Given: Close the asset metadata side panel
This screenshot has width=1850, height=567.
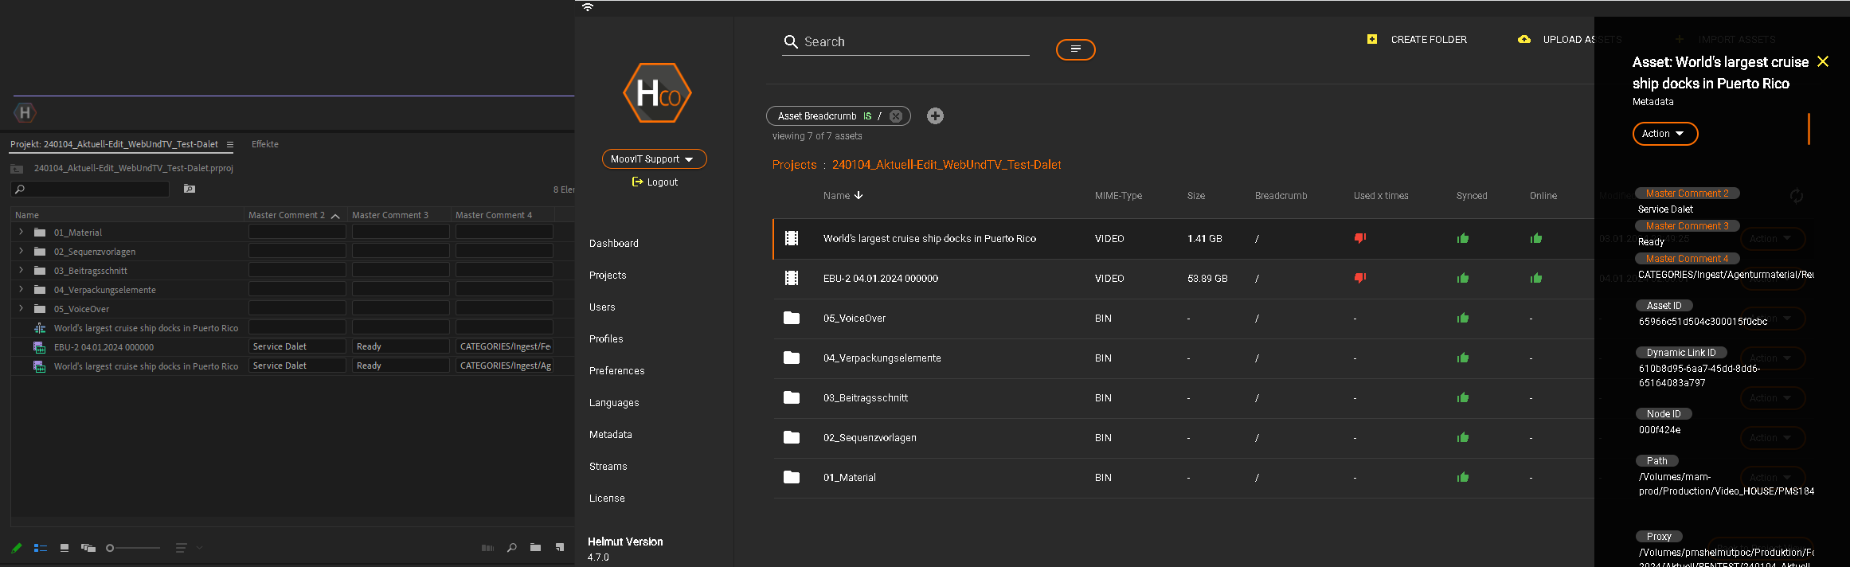Looking at the screenshot, I should click(x=1822, y=61).
